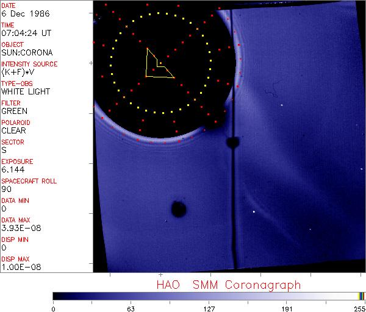
Task: Select the GREEN filter value
Action: tap(14, 111)
